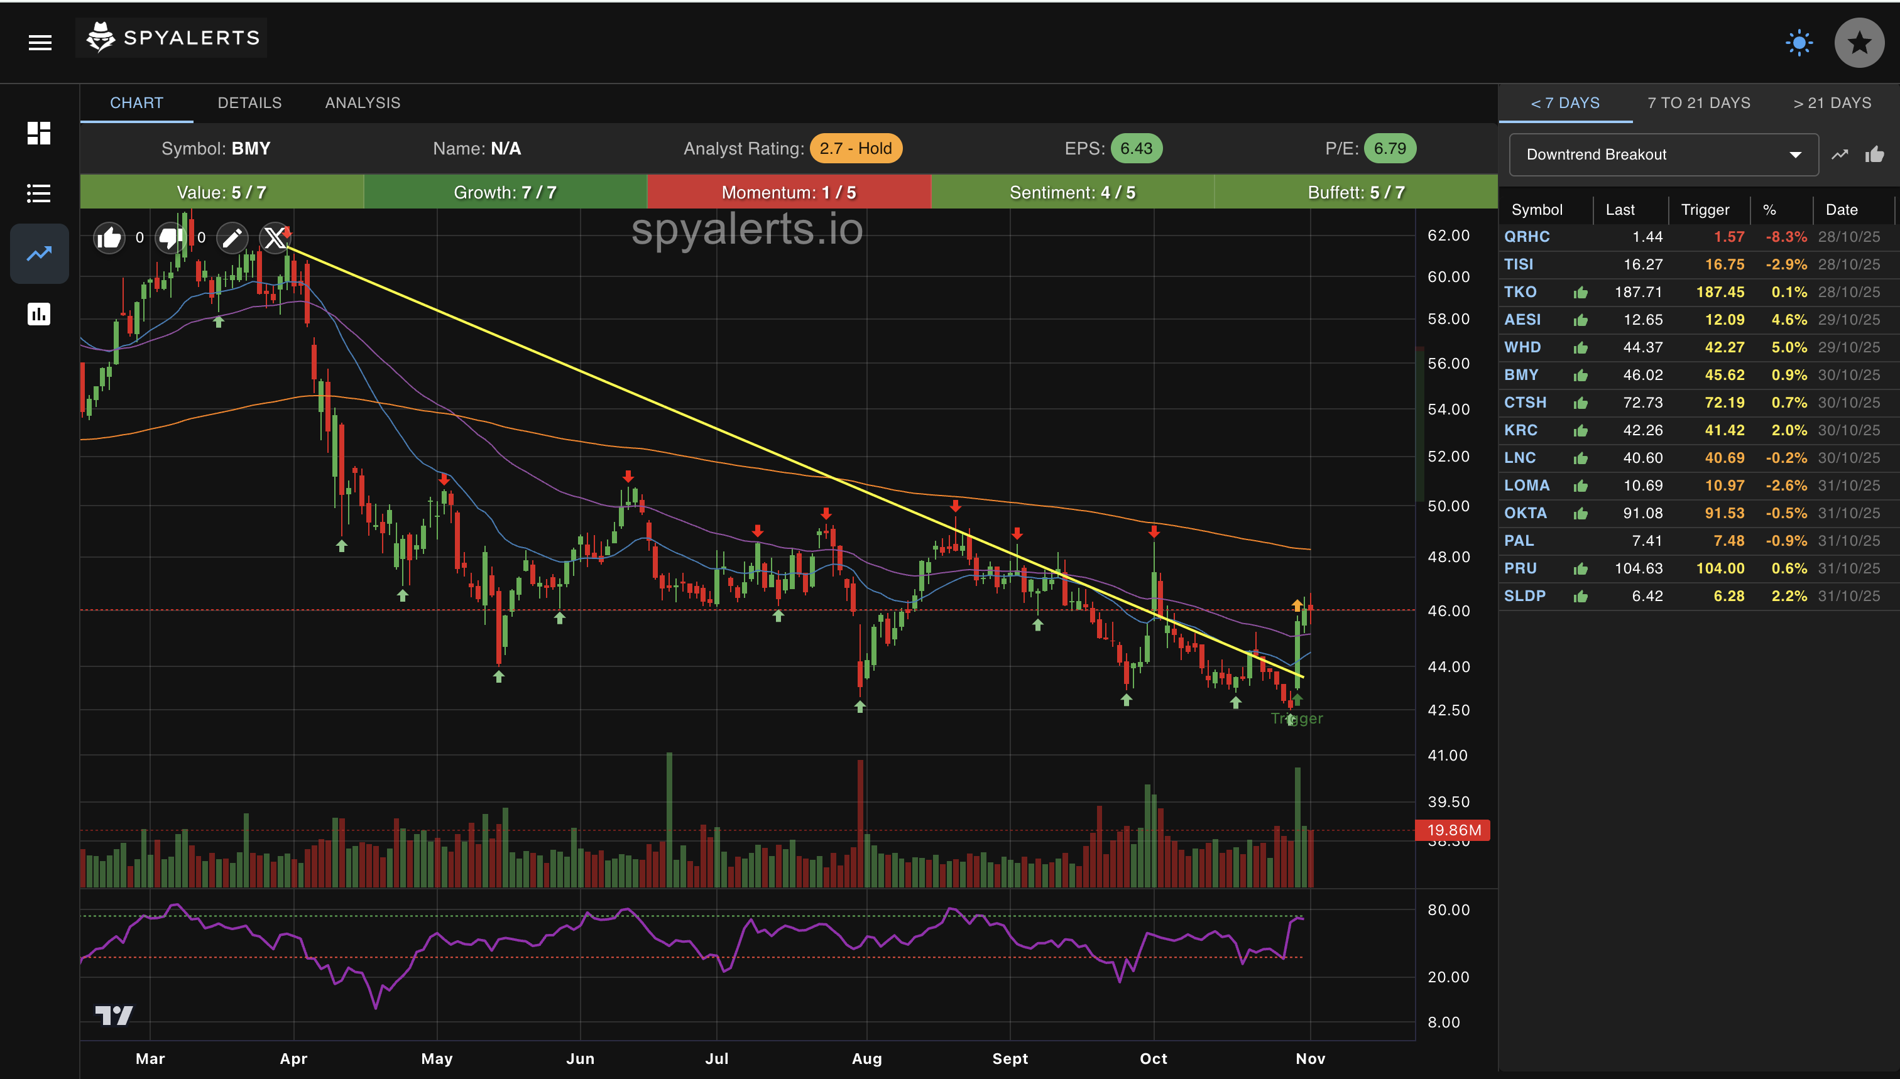Open the list view sidebar icon
This screenshot has height=1079, width=1900.
(38, 193)
